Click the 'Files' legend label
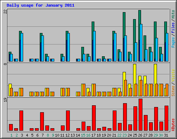177x139 pixels. coord(173,28)
